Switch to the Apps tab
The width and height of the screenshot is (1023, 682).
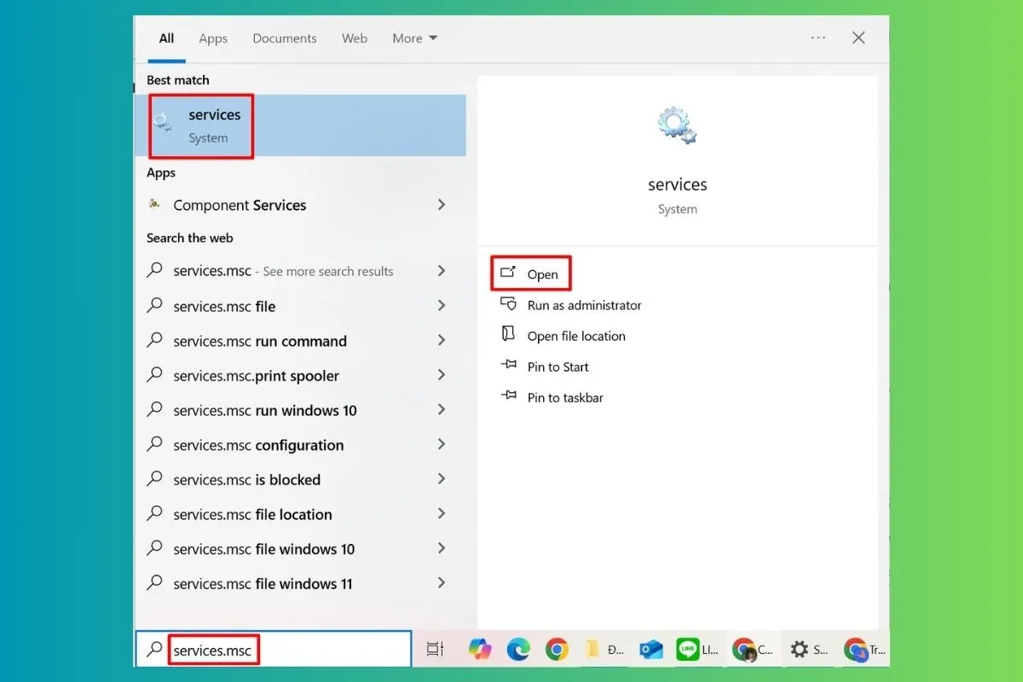click(x=213, y=38)
